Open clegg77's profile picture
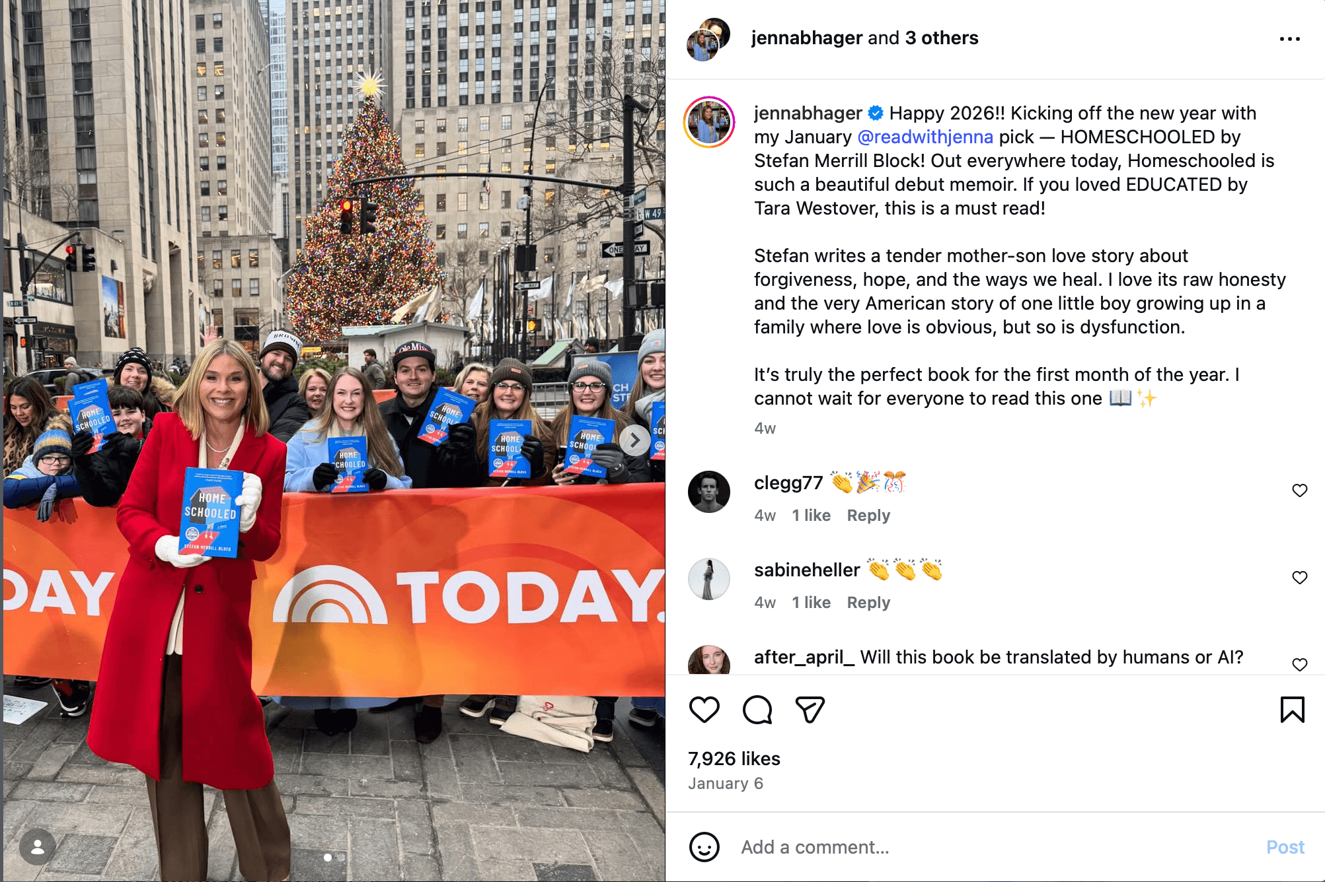The height and width of the screenshot is (882, 1325). point(708,492)
